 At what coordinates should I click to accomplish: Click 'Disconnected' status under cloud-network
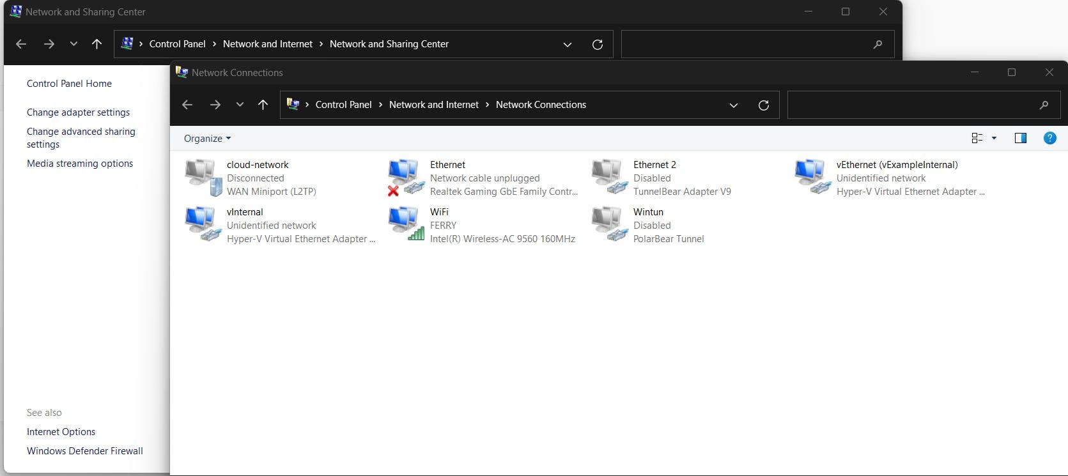(255, 178)
